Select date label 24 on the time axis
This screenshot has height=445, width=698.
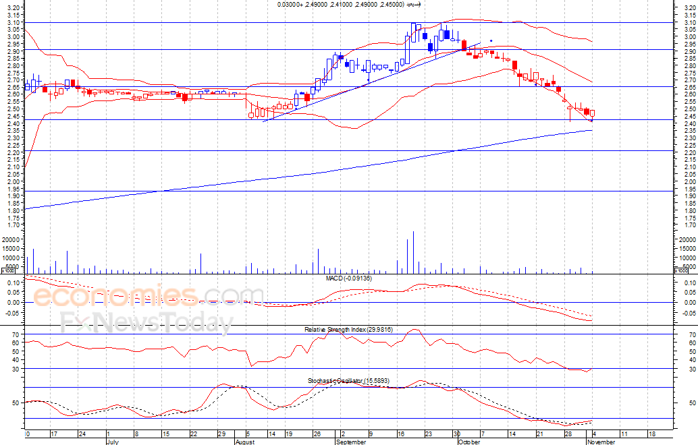tap(82, 434)
